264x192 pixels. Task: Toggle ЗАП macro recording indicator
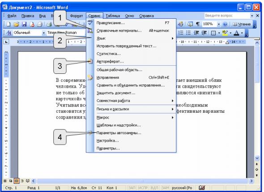point(132,188)
